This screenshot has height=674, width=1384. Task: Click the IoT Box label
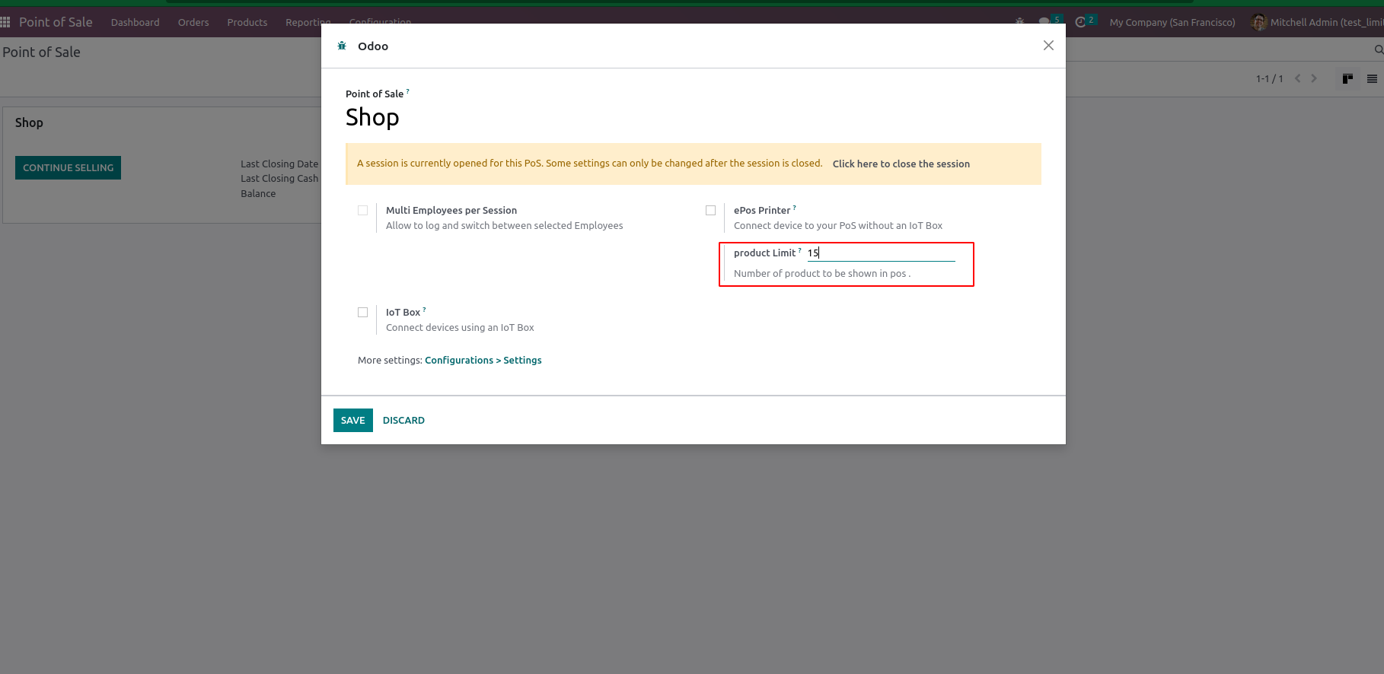click(403, 313)
